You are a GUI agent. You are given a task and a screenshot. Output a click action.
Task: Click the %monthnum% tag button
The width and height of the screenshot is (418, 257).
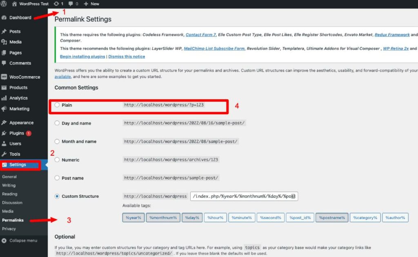163,217
